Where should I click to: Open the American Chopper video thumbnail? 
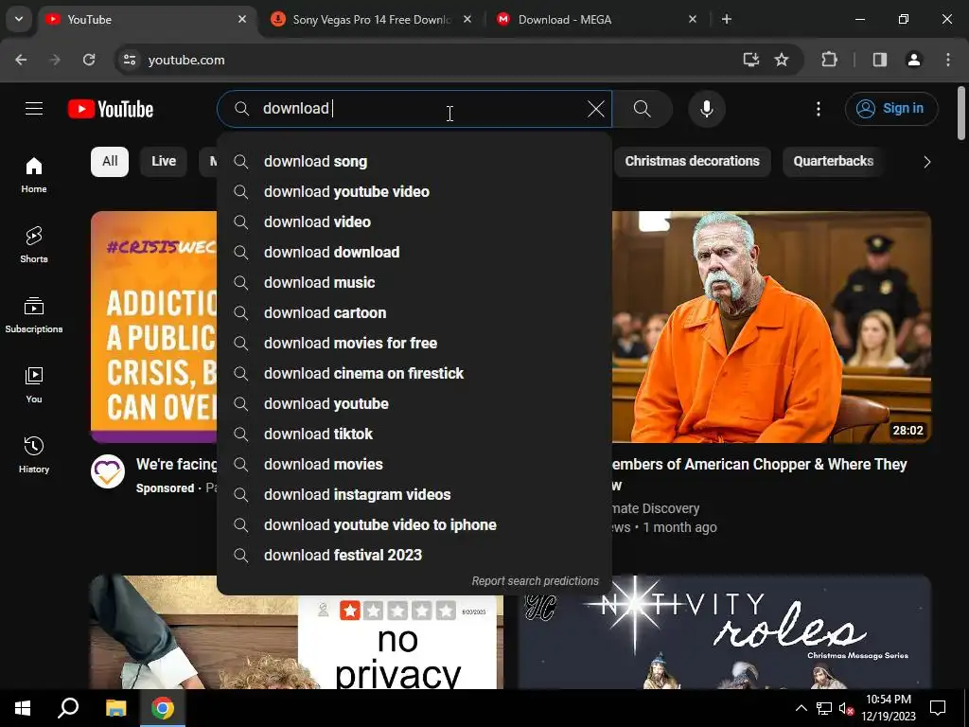click(x=771, y=327)
